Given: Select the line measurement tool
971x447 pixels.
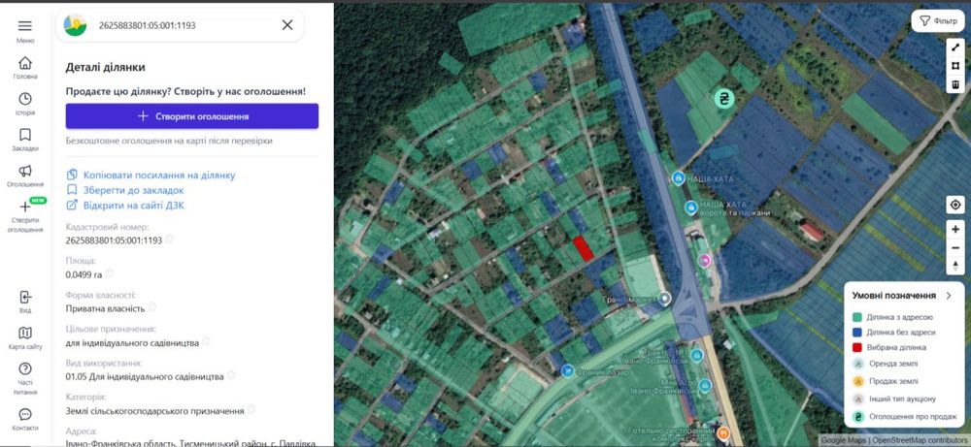Looking at the screenshot, I should (x=955, y=48).
